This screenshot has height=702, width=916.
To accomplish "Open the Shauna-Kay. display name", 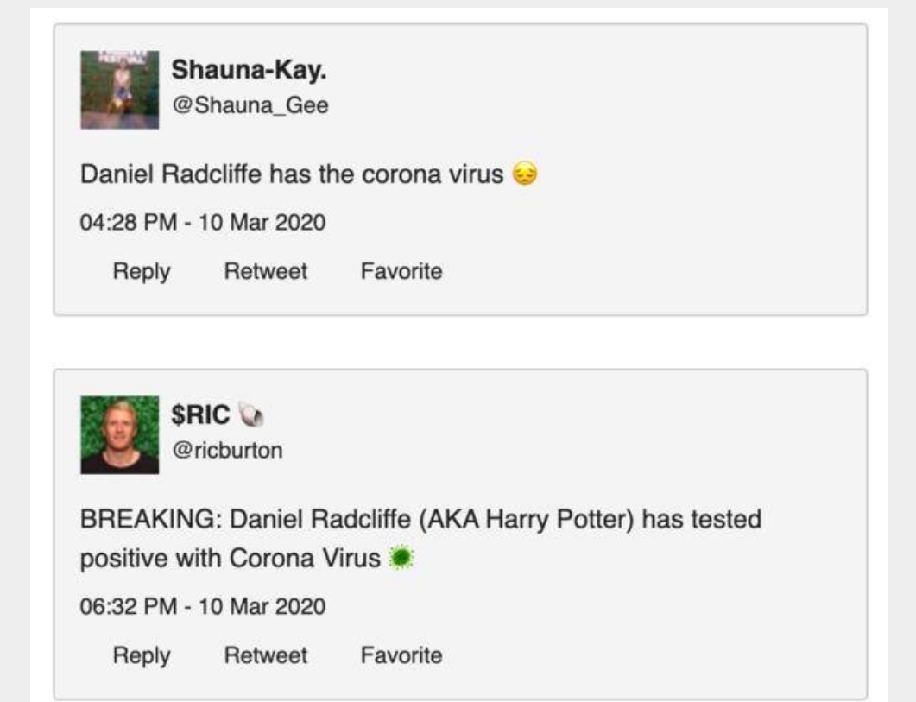I will pos(249,70).
